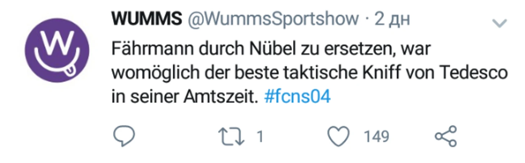Open the #fcns04 hashtag
This screenshot has height=163, width=525.
point(297,97)
